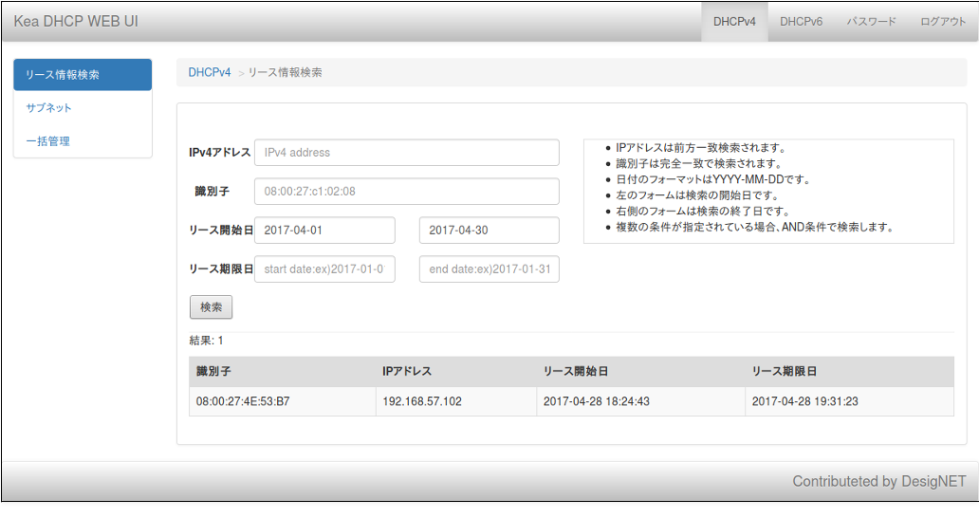Click the DHCPv4 breadcrumb link
The image size is (979, 518).
tap(209, 72)
